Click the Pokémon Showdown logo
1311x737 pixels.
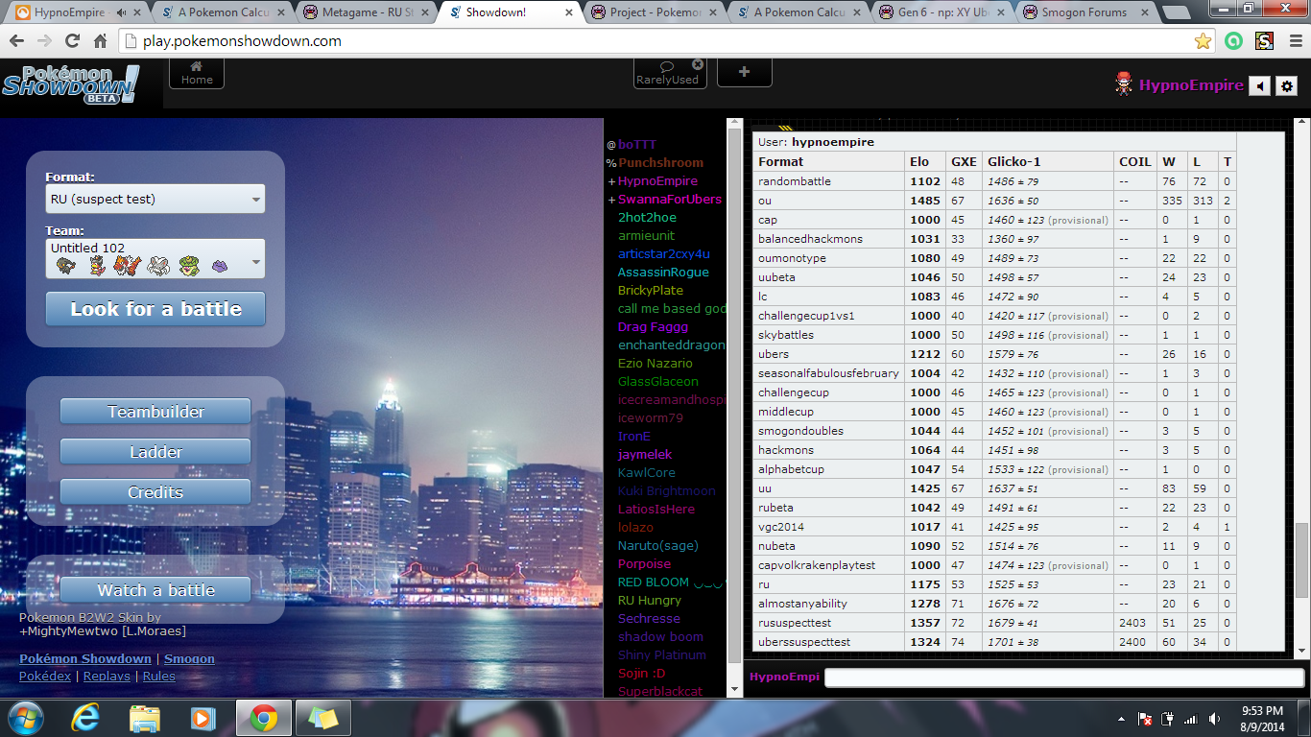[x=69, y=83]
